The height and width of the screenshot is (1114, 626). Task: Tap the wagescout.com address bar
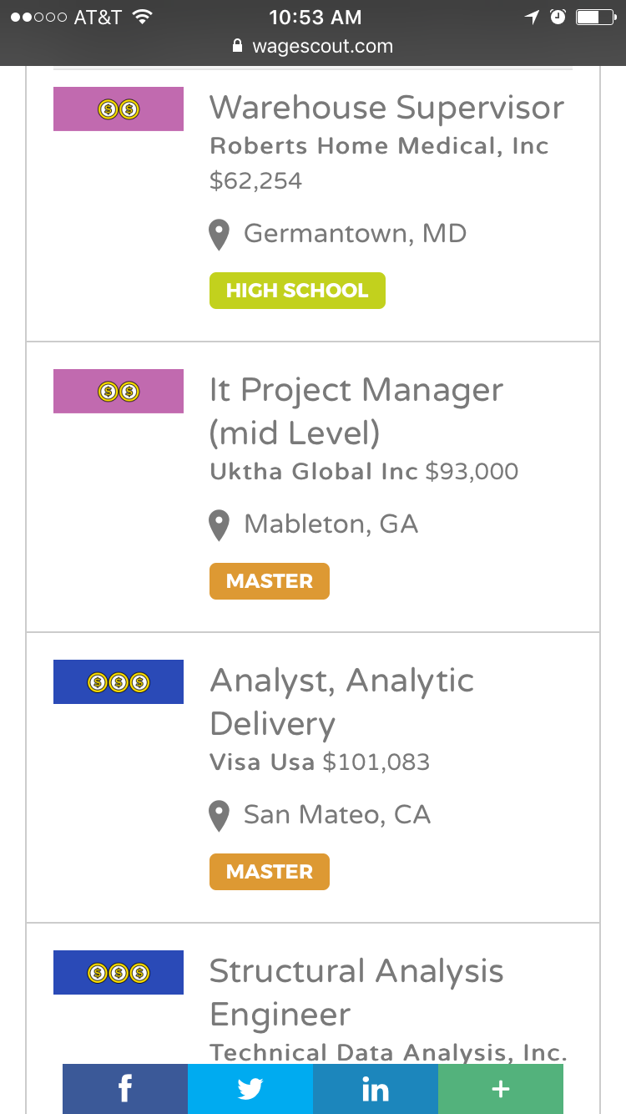pos(313,47)
